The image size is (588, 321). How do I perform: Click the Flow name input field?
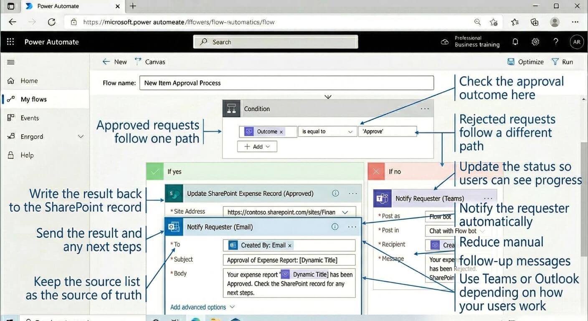(286, 83)
